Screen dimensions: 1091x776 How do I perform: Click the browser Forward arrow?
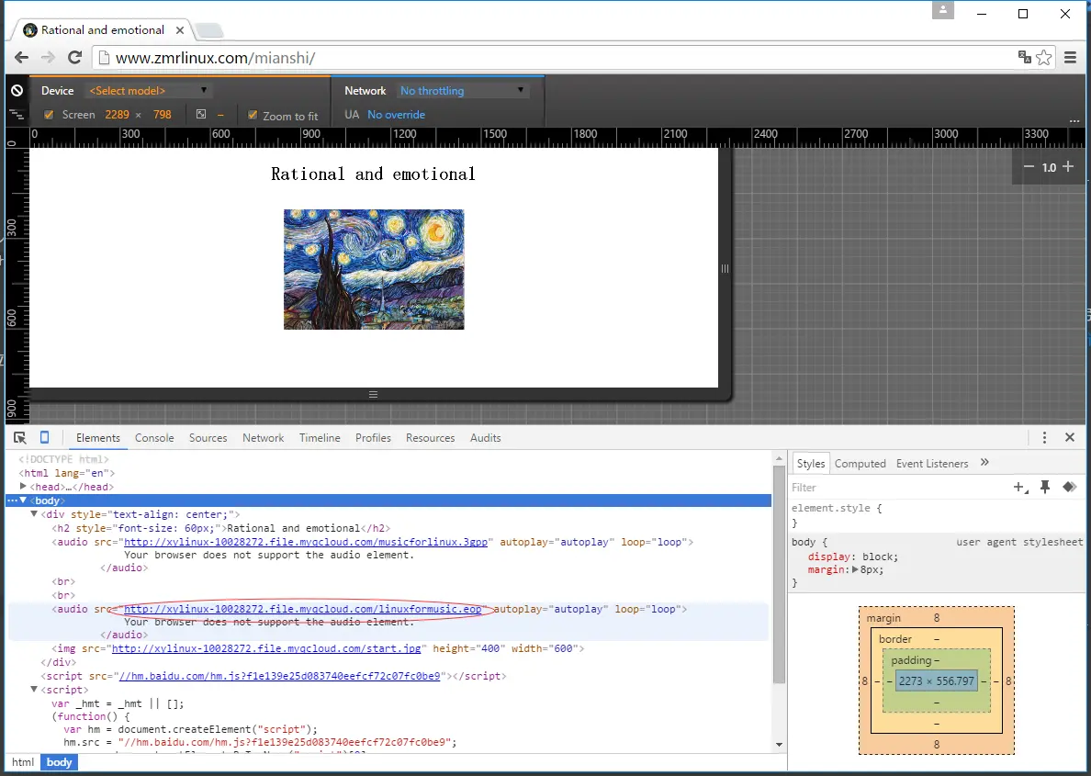(x=48, y=58)
